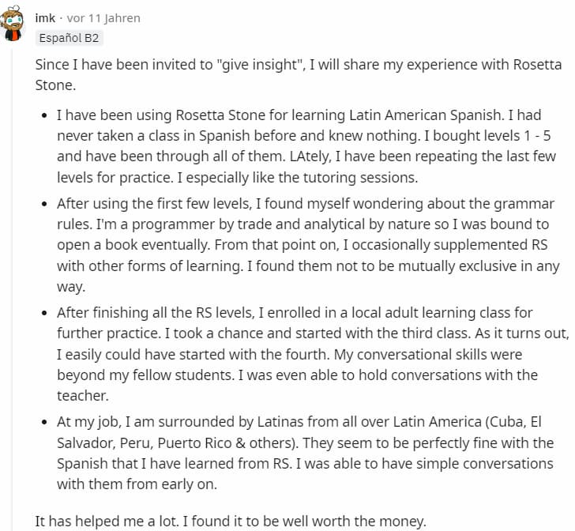Click the bullet marker before 'At my job'
Image resolution: width=575 pixels, height=531 pixels.
click(45, 422)
